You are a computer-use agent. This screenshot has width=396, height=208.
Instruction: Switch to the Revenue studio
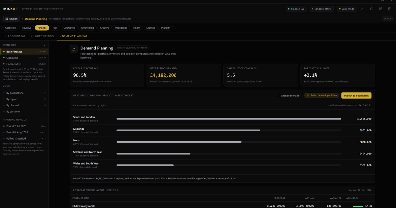27,28
